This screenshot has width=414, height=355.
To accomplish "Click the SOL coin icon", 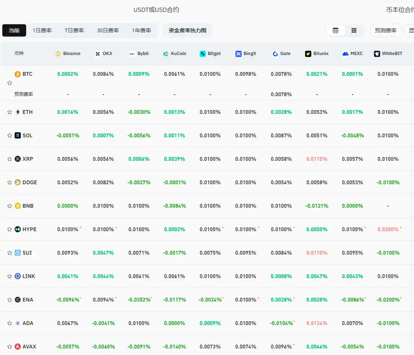I will (x=17, y=135).
